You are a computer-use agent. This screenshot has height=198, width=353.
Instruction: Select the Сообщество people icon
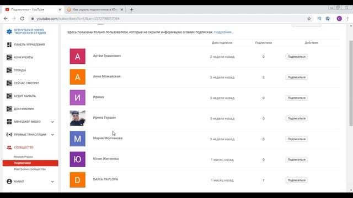pos(9,147)
